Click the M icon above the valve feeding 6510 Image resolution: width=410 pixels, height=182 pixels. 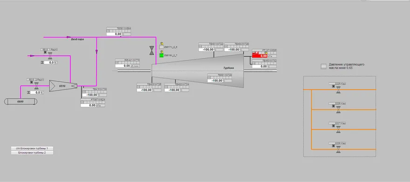click(x=32, y=82)
